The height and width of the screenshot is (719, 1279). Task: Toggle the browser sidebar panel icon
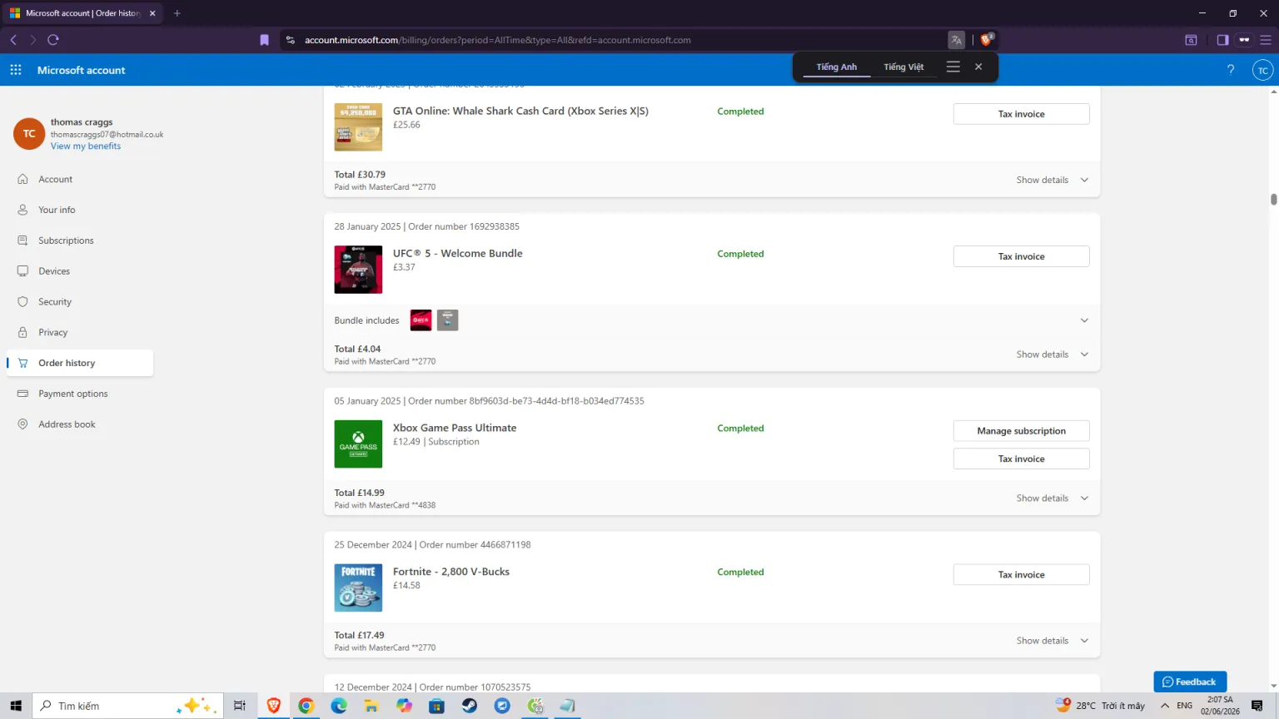pyautogui.click(x=1222, y=40)
